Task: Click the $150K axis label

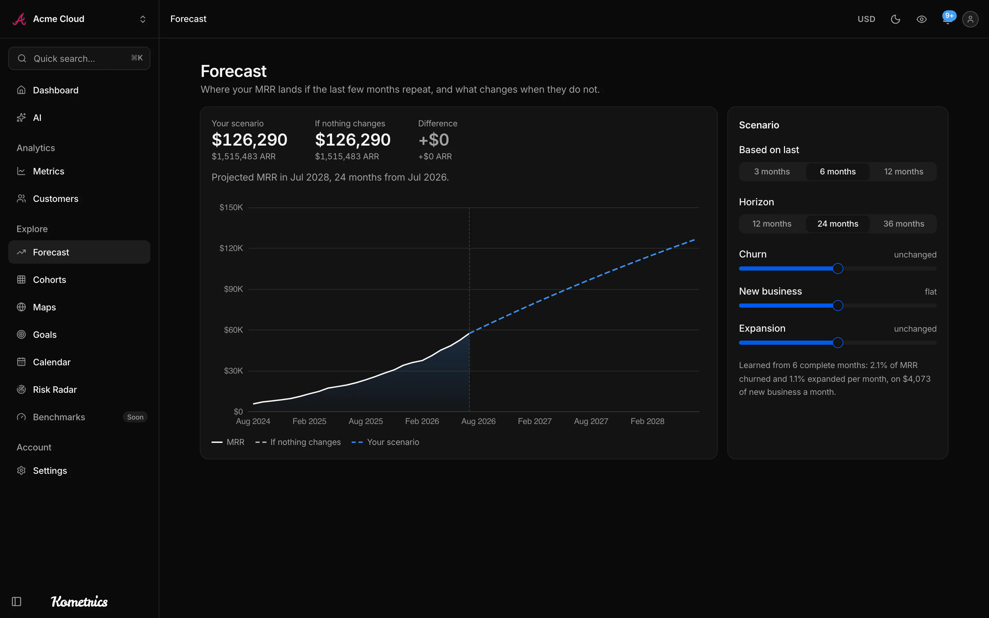Action: pos(231,207)
